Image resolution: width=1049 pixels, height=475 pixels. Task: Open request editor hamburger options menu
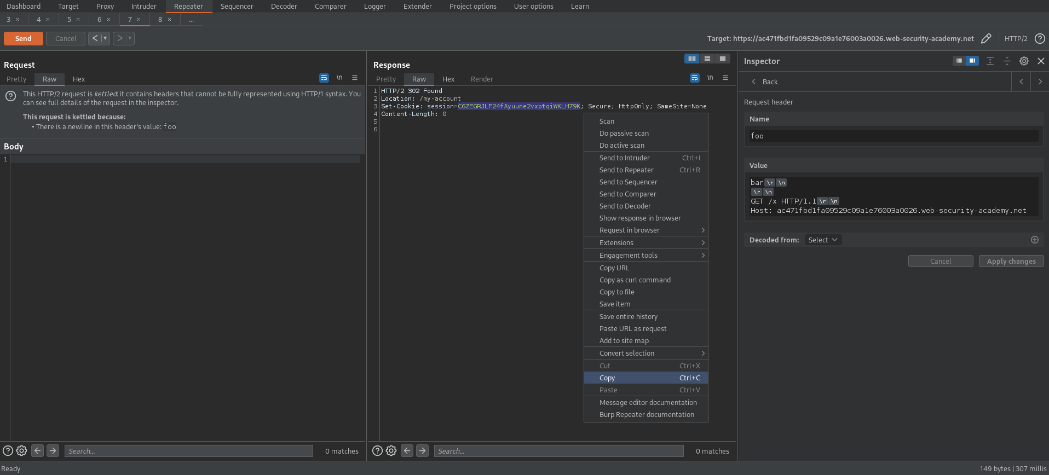click(x=355, y=78)
